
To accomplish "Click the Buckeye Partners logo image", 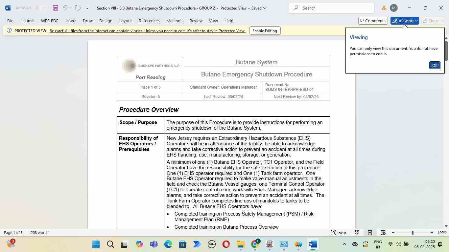I will 151,66.
